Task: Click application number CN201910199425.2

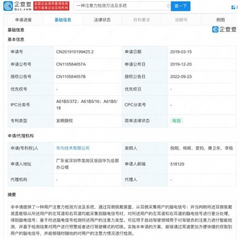Action: [75, 52]
